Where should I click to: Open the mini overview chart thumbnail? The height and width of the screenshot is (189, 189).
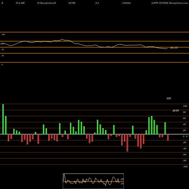click(x=93, y=181)
